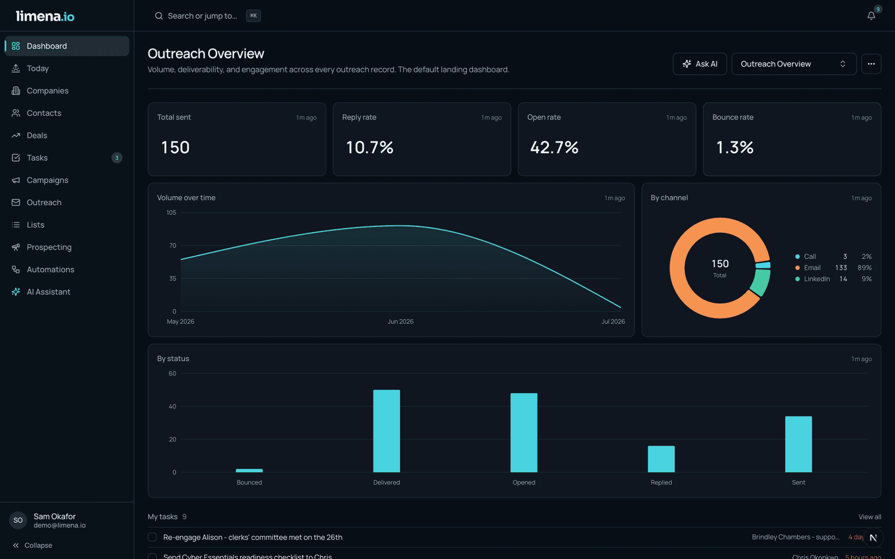Click the Contacts people icon
This screenshot has width=895, height=559.
16,113
